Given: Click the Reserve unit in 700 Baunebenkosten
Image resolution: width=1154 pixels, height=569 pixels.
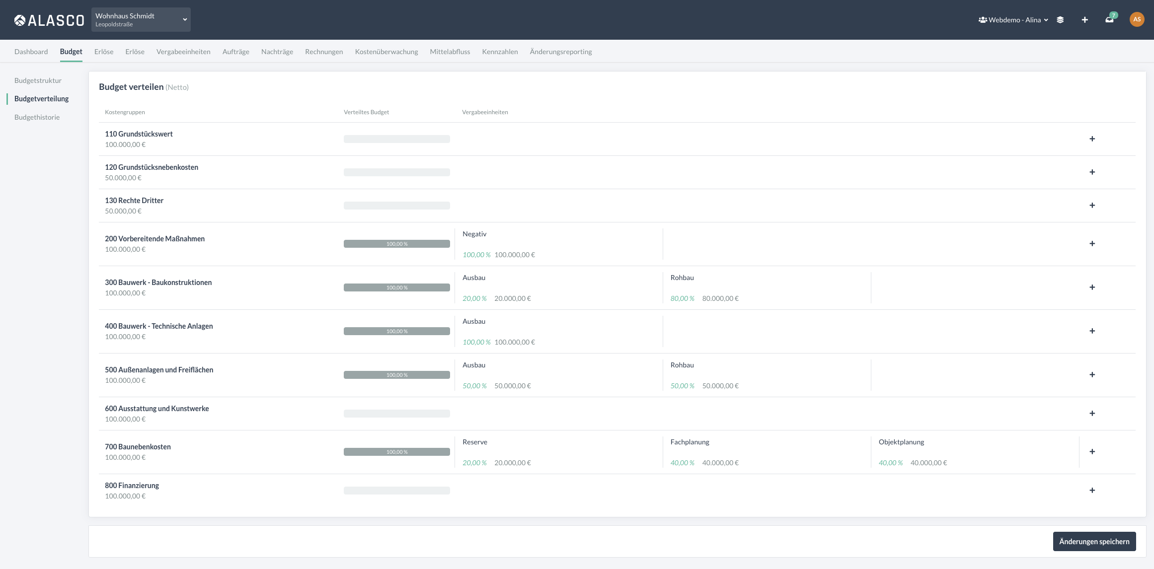Looking at the screenshot, I should [x=475, y=442].
